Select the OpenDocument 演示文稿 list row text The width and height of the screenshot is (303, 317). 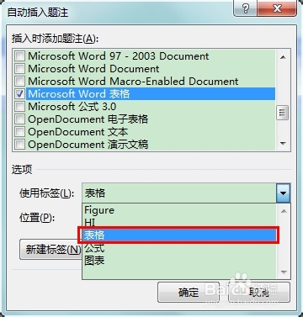pos(88,145)
